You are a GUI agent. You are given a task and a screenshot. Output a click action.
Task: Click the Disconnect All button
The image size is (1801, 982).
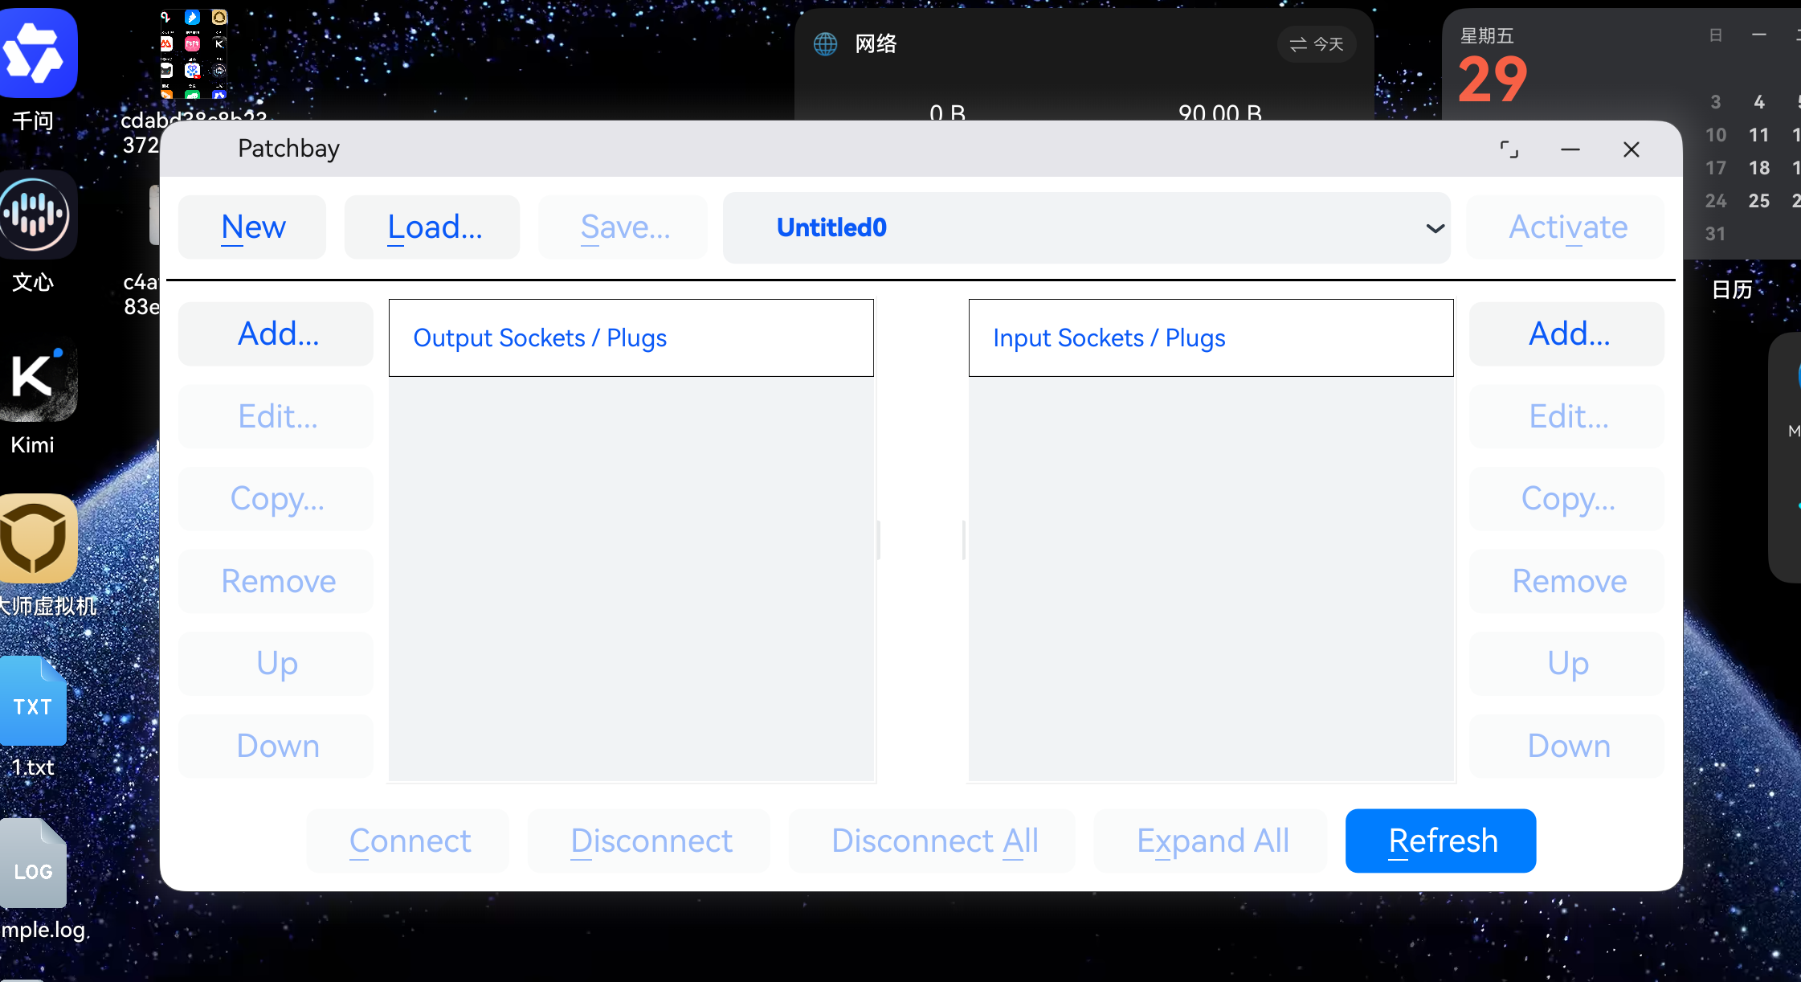click(932, 841)
